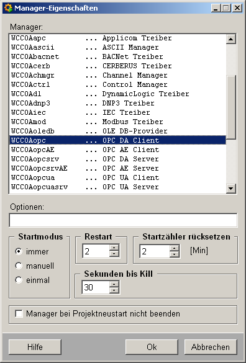This screenshot has width=246, height=363.
Task: Cancel with the Abbrechen button
Action: pos(211,347)
